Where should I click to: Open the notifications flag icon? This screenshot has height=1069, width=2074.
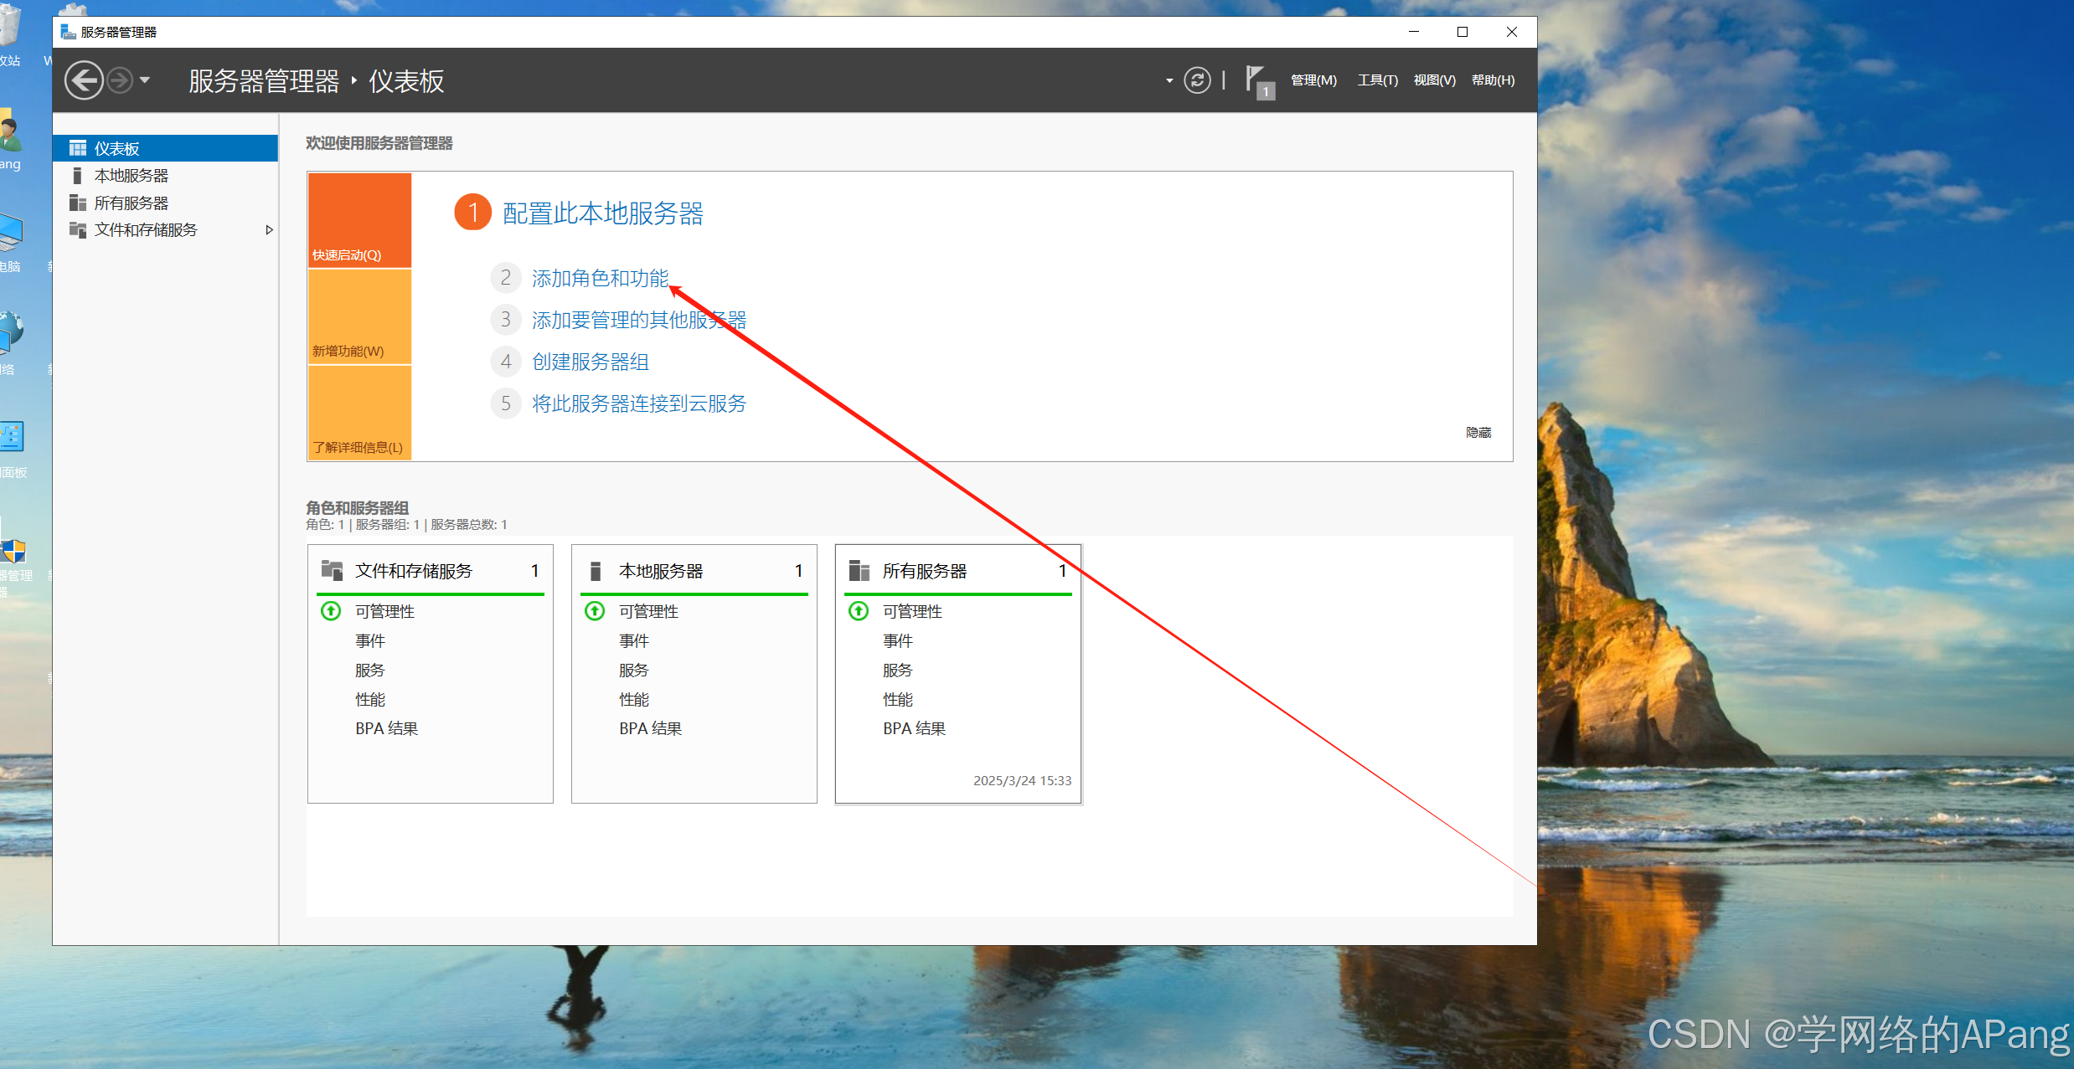[x=1256, y=81]
